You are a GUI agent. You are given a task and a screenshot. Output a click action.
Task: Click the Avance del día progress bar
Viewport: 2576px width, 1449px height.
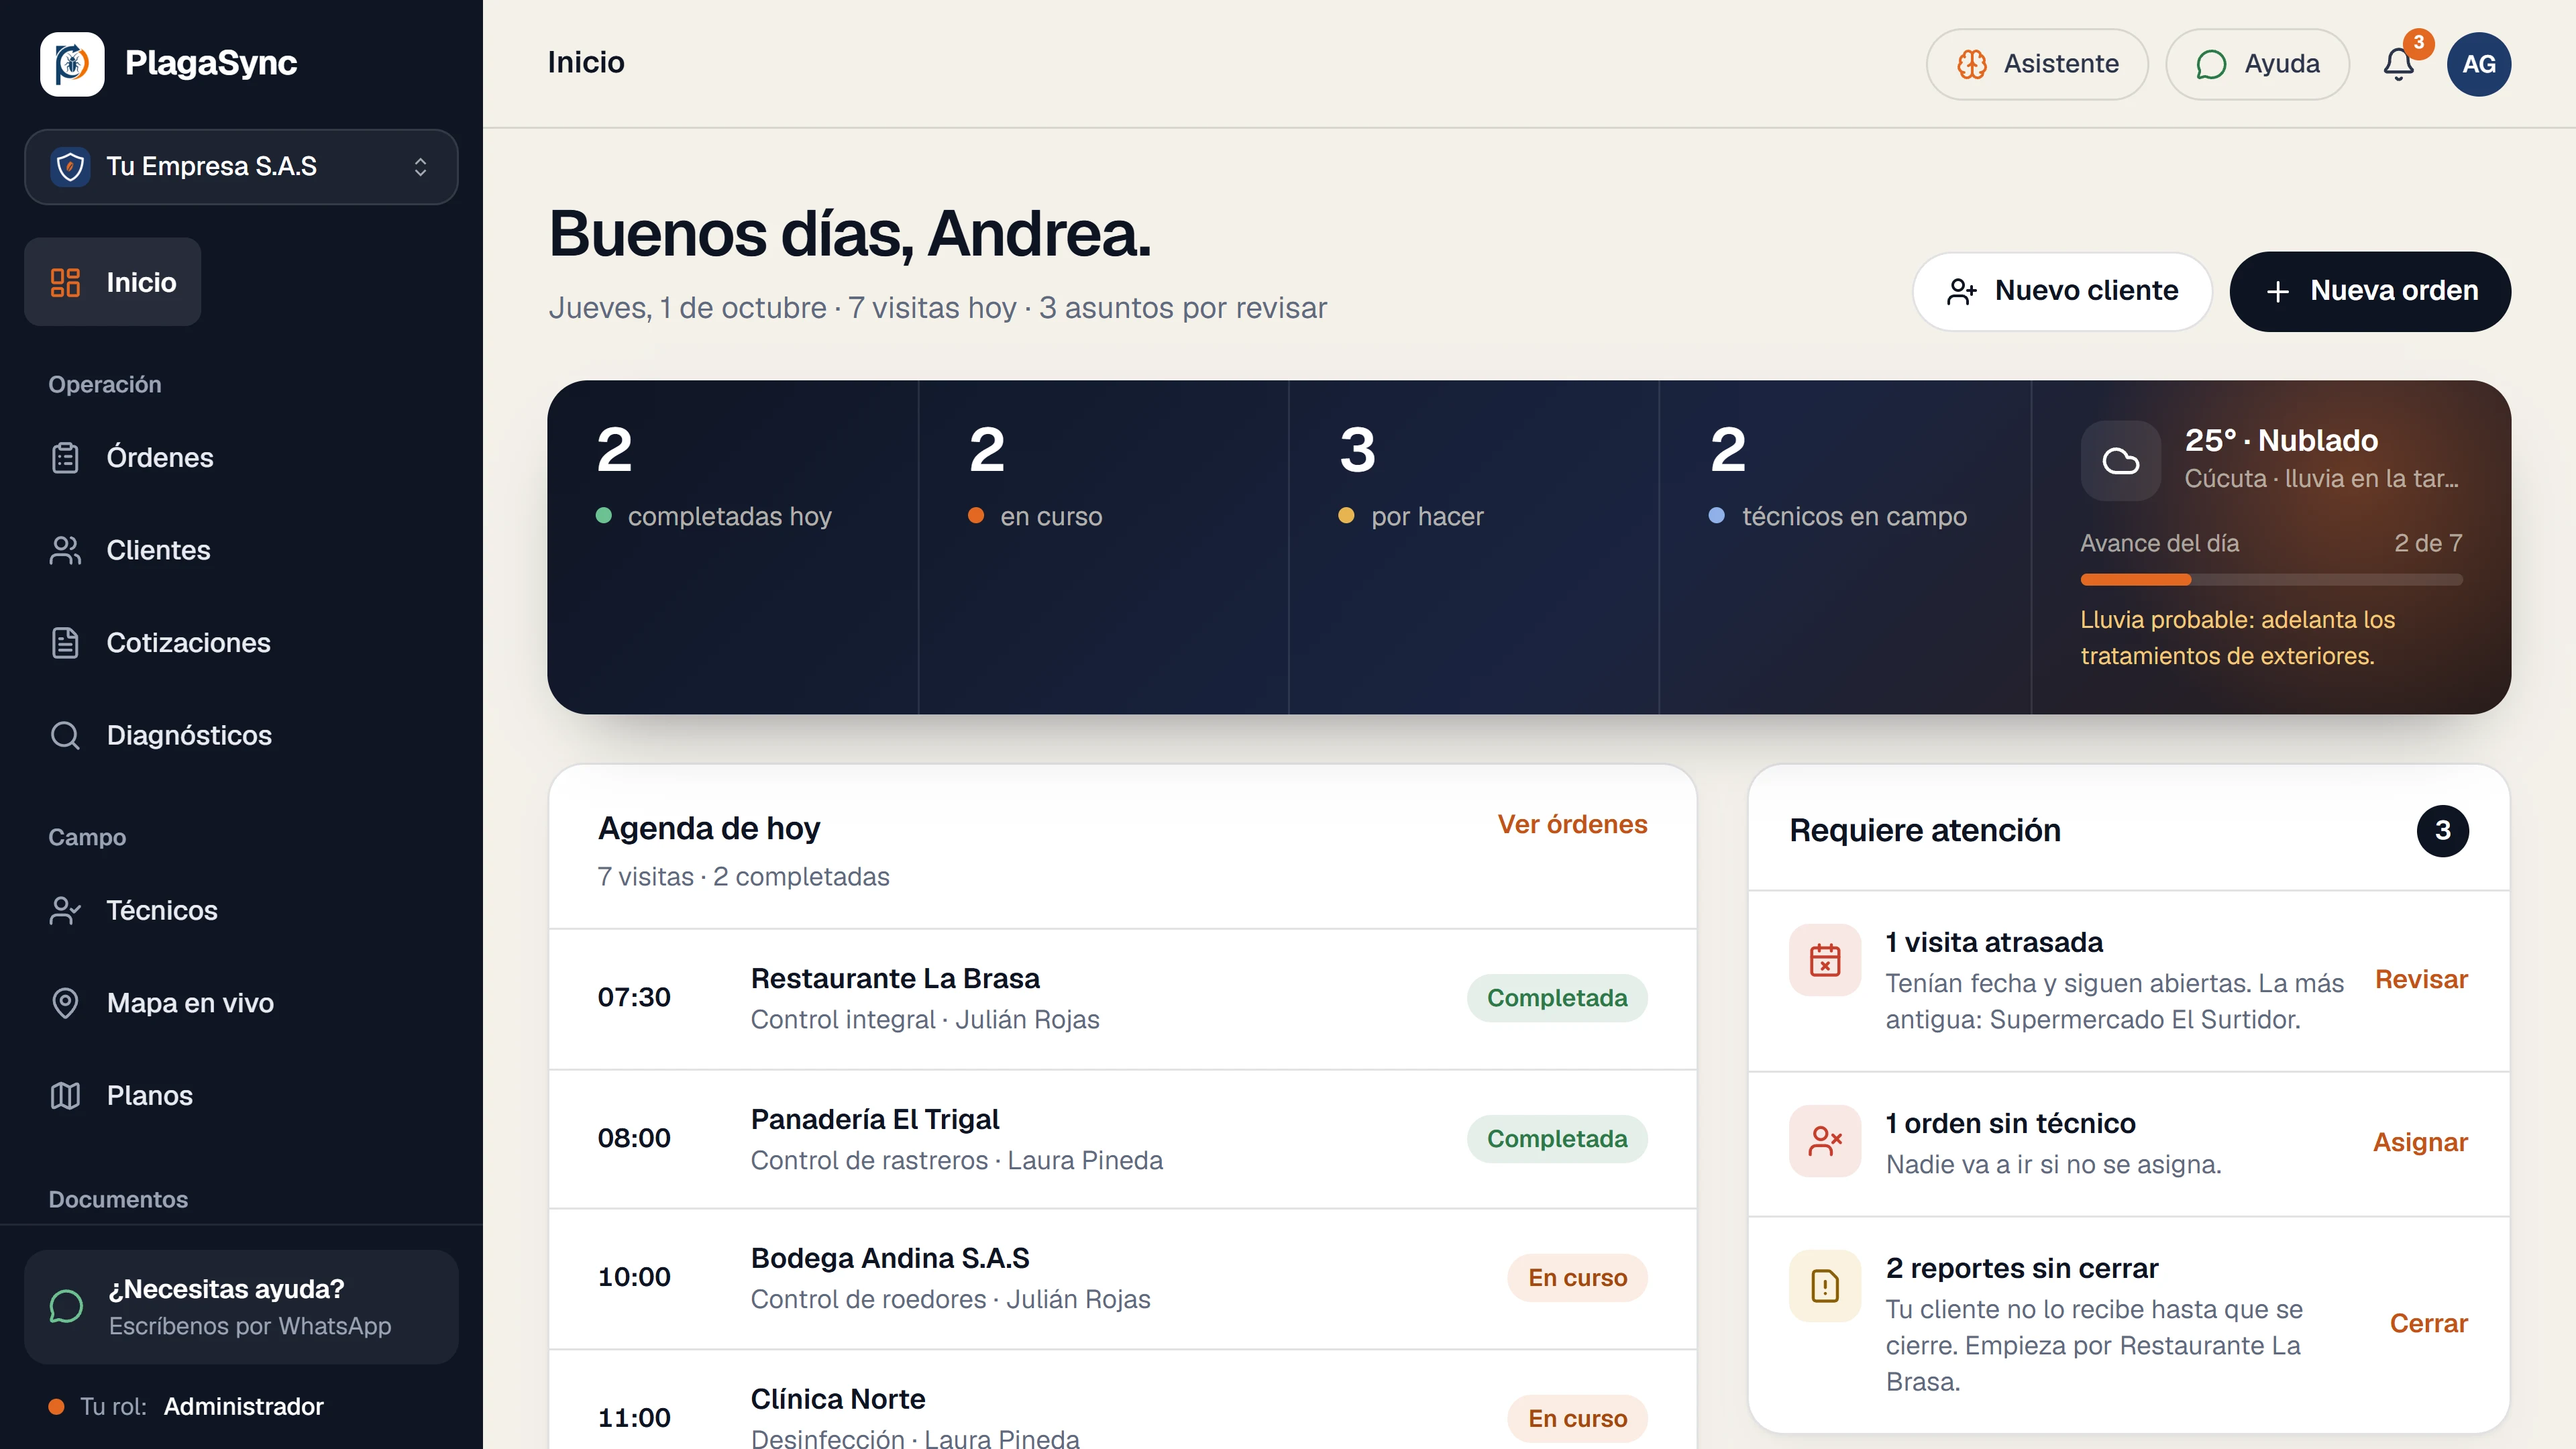2271,580
